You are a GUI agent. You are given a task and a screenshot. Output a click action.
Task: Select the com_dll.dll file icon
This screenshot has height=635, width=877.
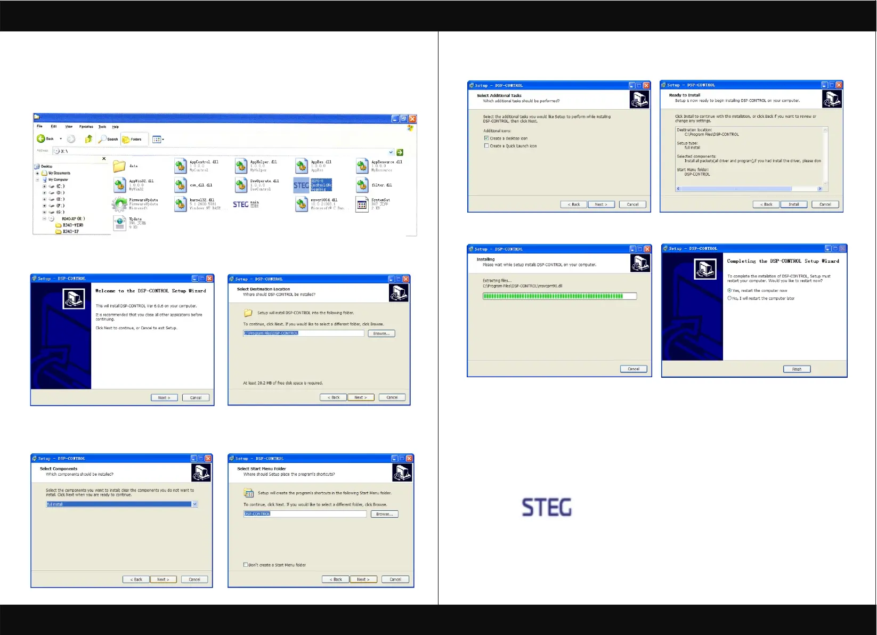click(x=181, y=185)
